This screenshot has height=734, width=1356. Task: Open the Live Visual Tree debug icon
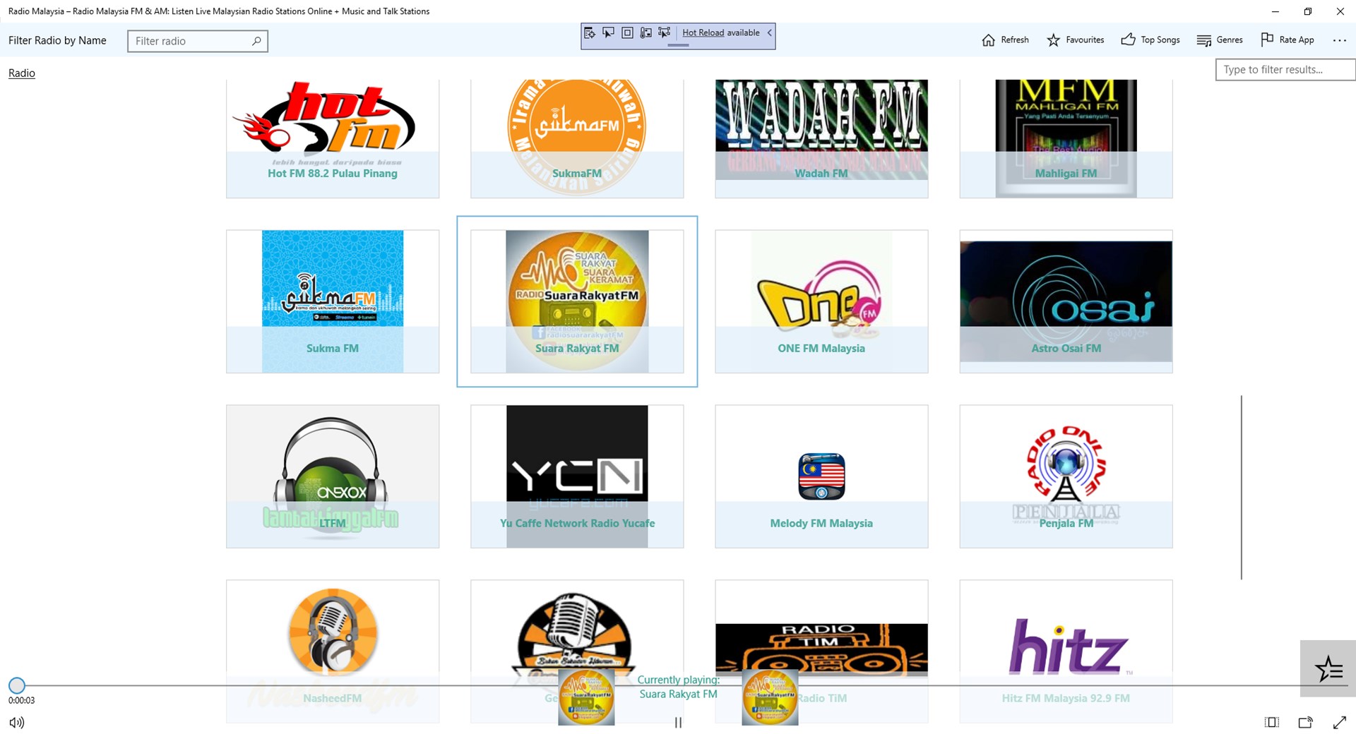click(x=590, y=33)
